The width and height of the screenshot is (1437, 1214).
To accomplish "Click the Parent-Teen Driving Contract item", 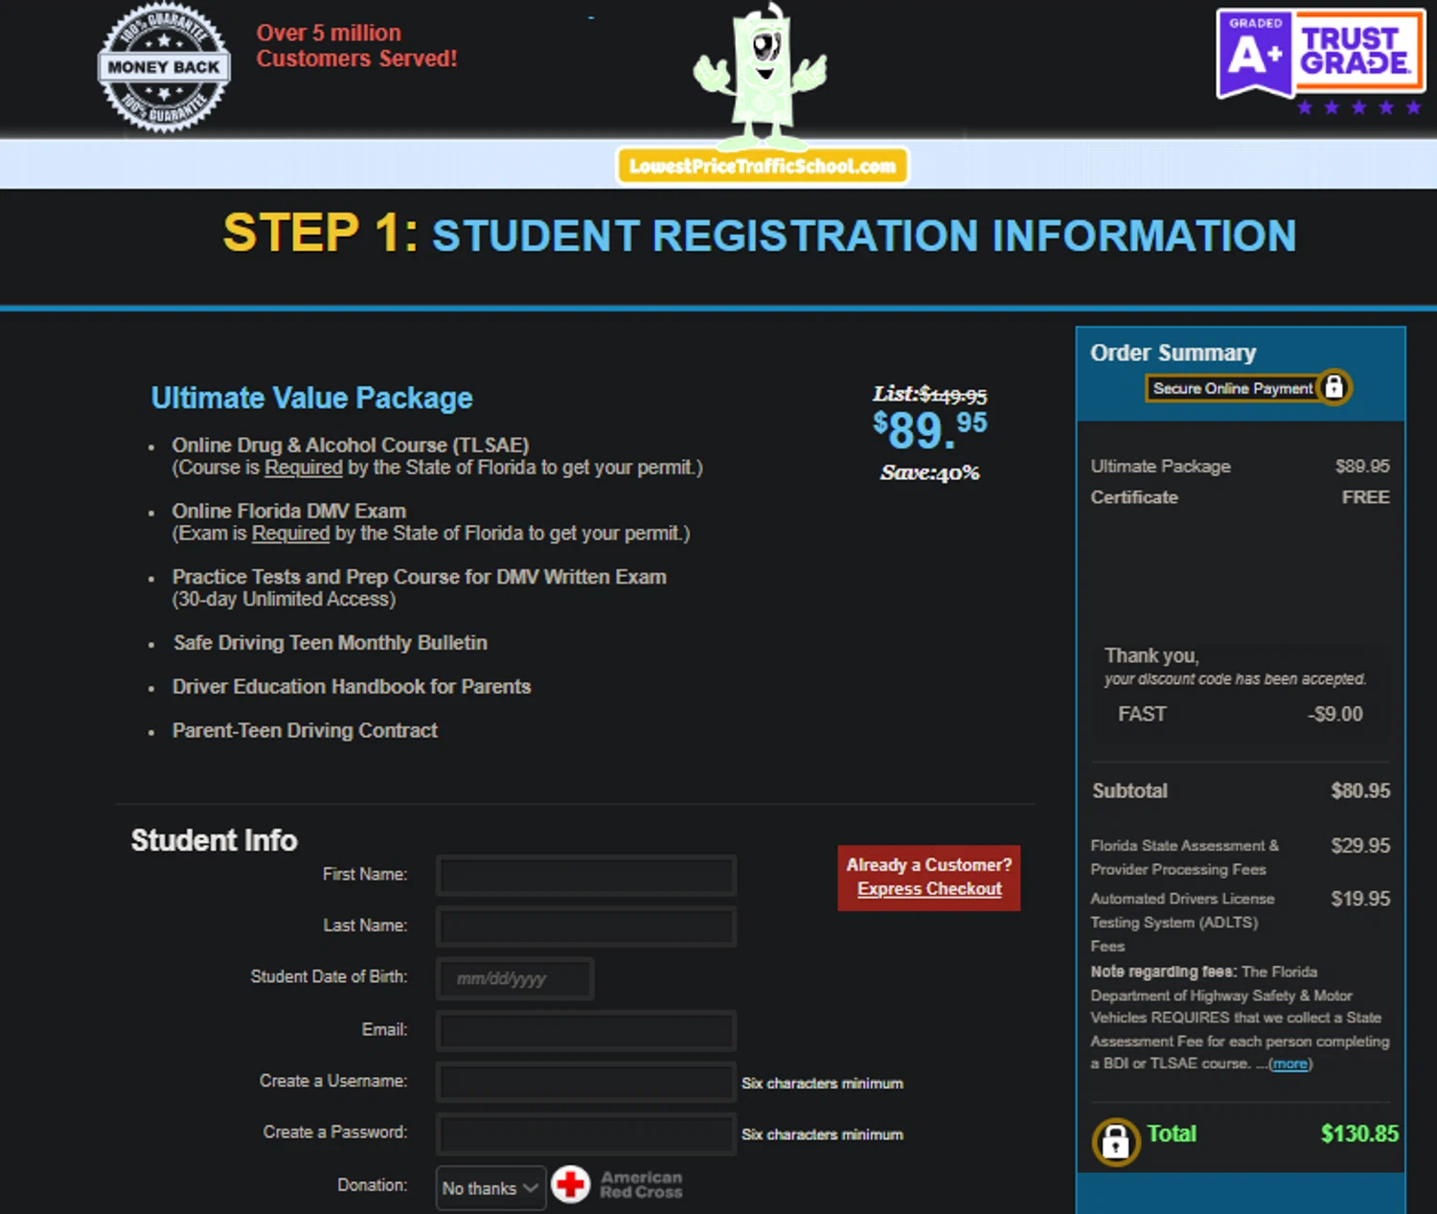I will (x=305, y=731).
